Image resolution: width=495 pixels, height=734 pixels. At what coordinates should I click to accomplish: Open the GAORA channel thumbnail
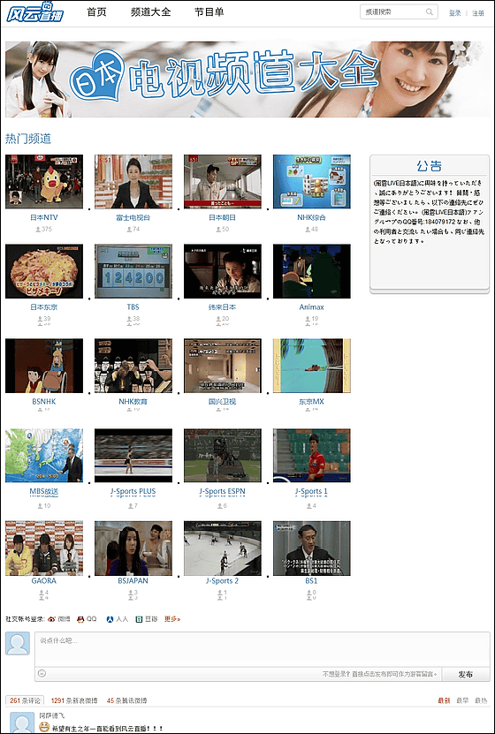coord(44,549)
